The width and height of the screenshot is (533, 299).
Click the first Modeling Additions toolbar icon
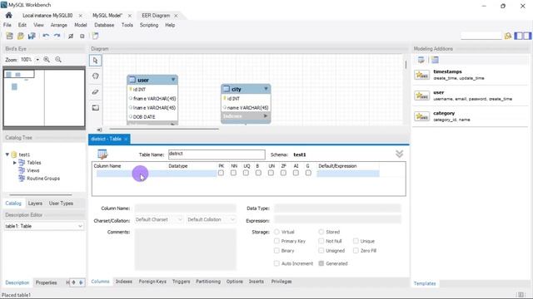[x=421, y=60]
